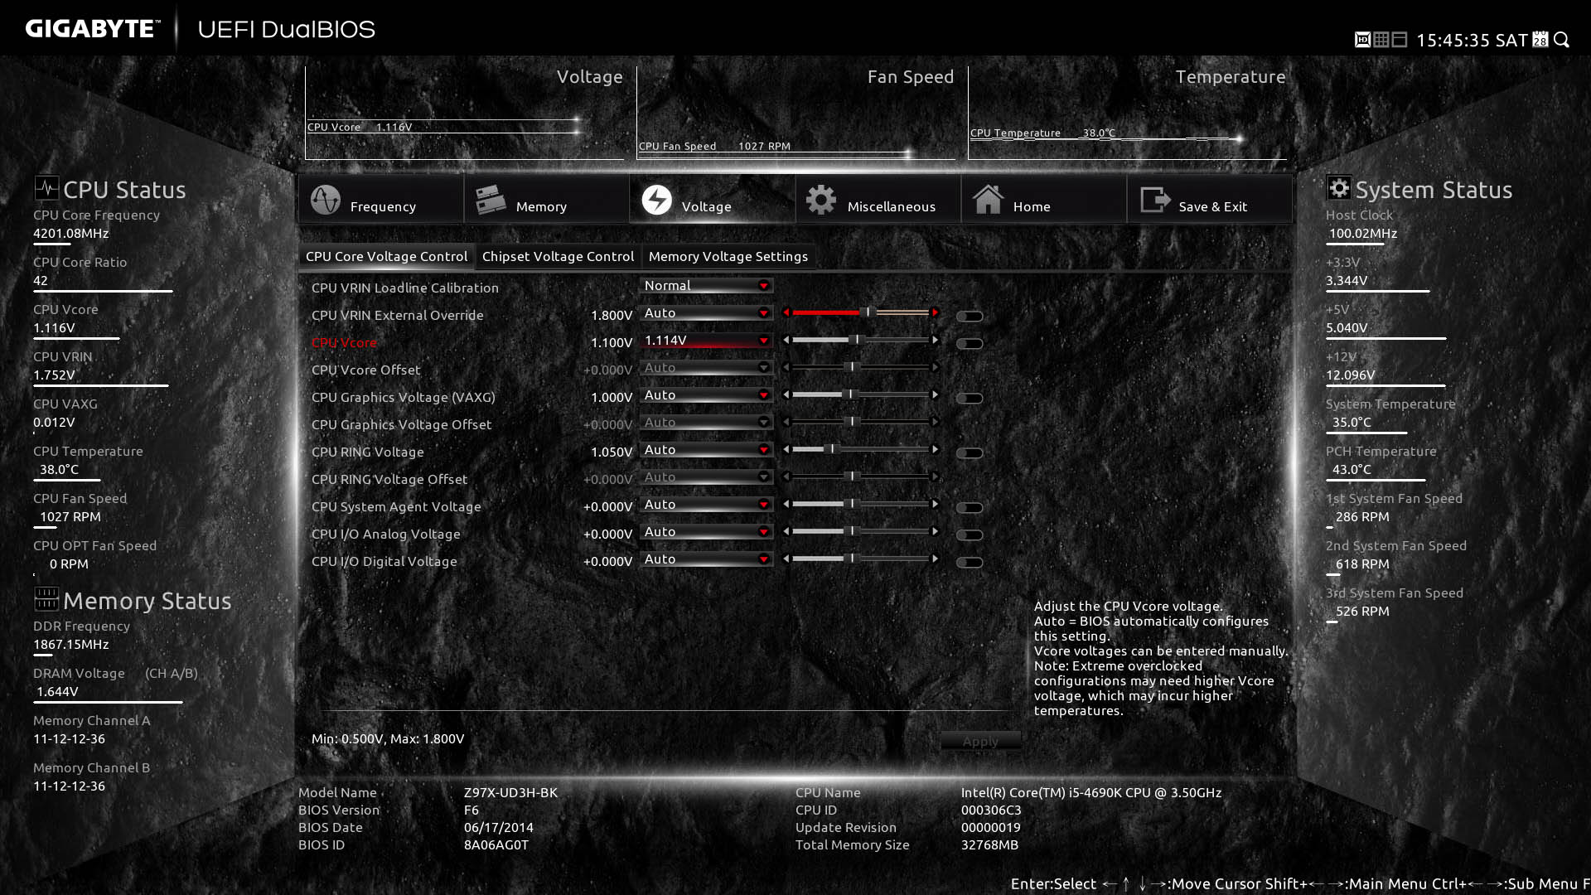Click the CPU Vcore Offset value field
Image resolution: width=1591 pixels, height=895 pixels.
(608, 370)
